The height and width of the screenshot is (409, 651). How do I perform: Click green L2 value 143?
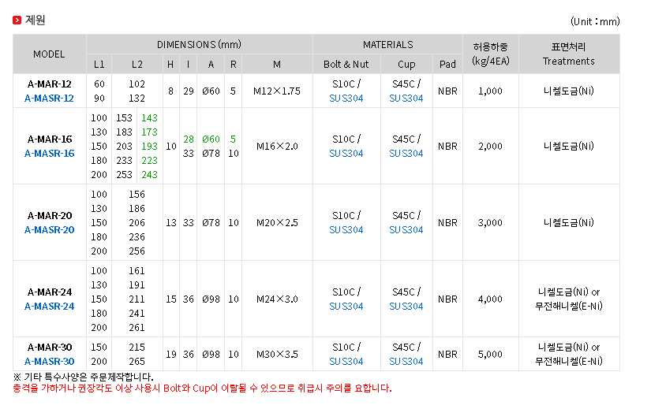coord(149,118)
